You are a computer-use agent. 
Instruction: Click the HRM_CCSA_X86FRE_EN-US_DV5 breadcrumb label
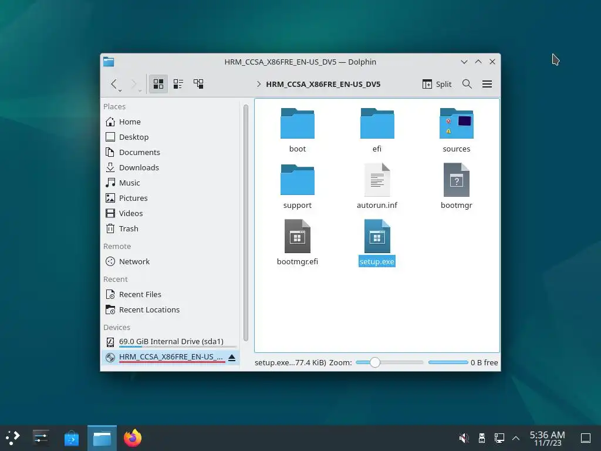click(323, 85)
